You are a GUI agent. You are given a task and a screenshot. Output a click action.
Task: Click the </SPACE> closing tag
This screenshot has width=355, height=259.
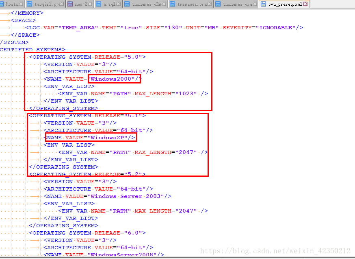25,35
